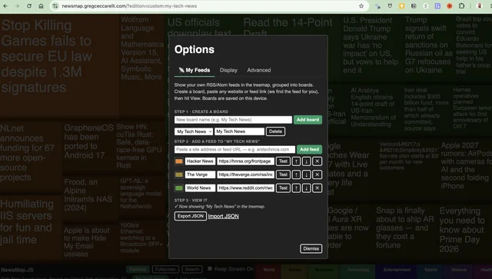Focus the paste feed URL field
Viewport: 492px width, 279px height.
(x=234, y=149)
